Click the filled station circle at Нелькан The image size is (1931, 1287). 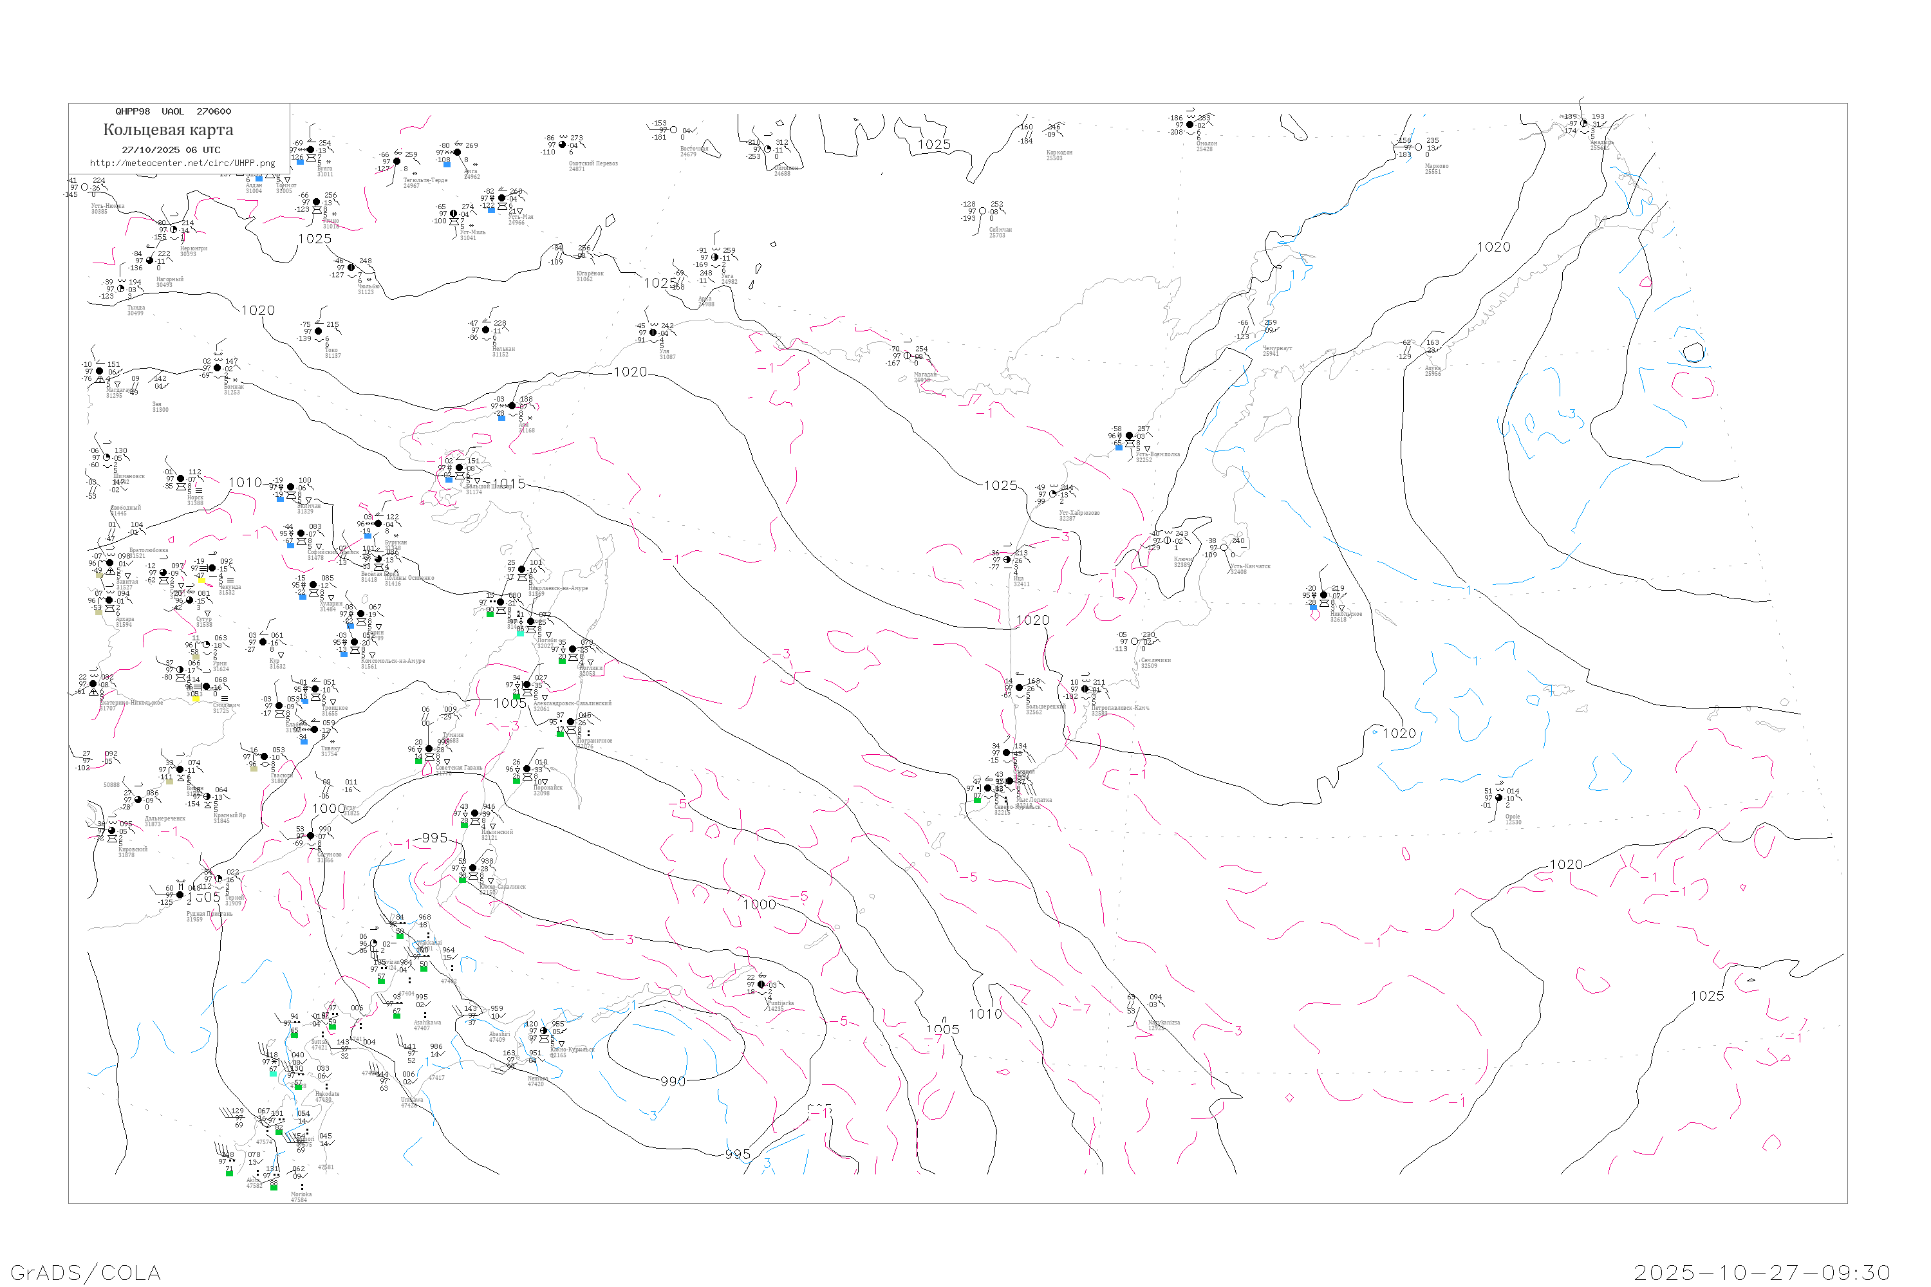(486, 330)
